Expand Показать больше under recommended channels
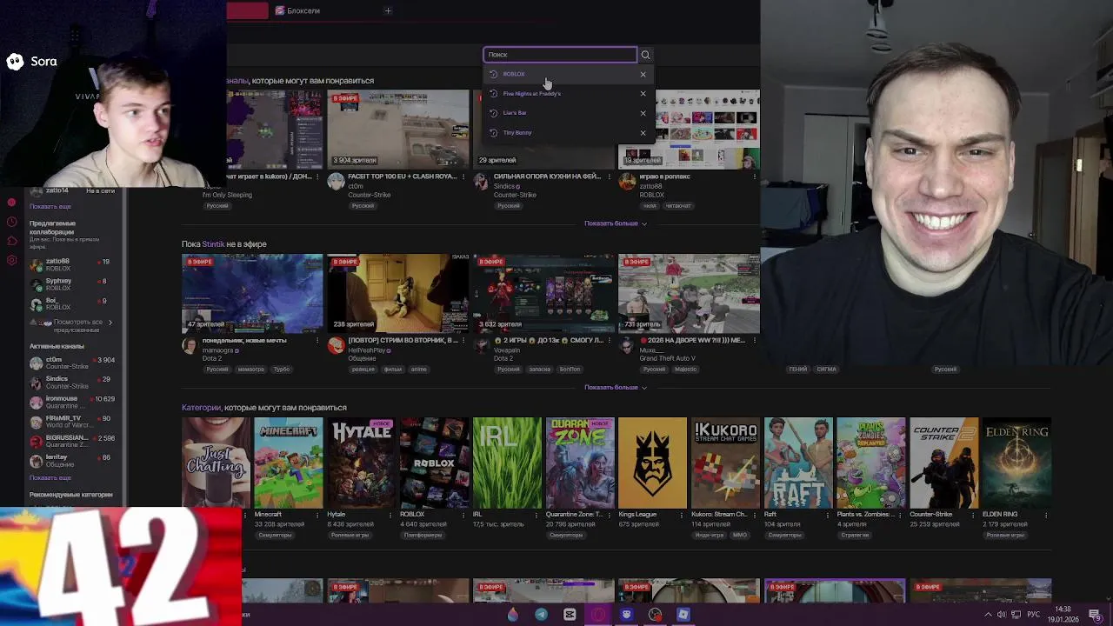Image resolution: width=1113 pixels, height=626 pixels. (615, 223)
